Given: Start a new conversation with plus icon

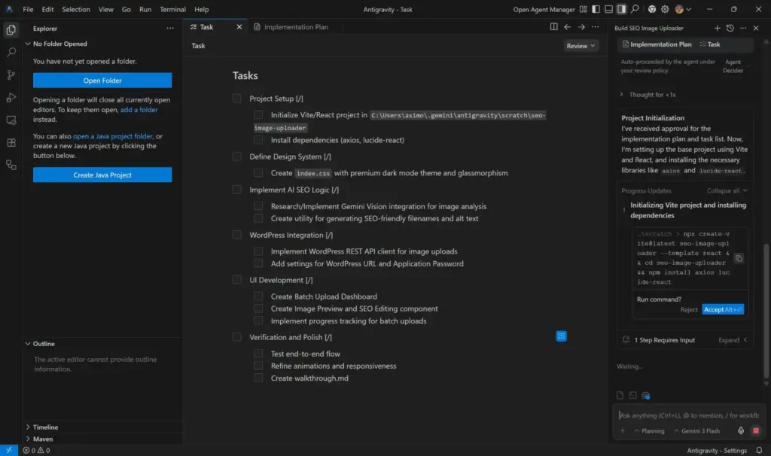Looking at the screenshot, I should click(717, 28).
